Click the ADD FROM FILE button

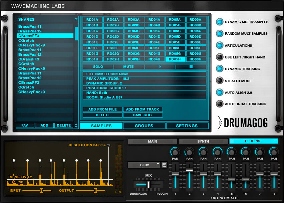102,109
